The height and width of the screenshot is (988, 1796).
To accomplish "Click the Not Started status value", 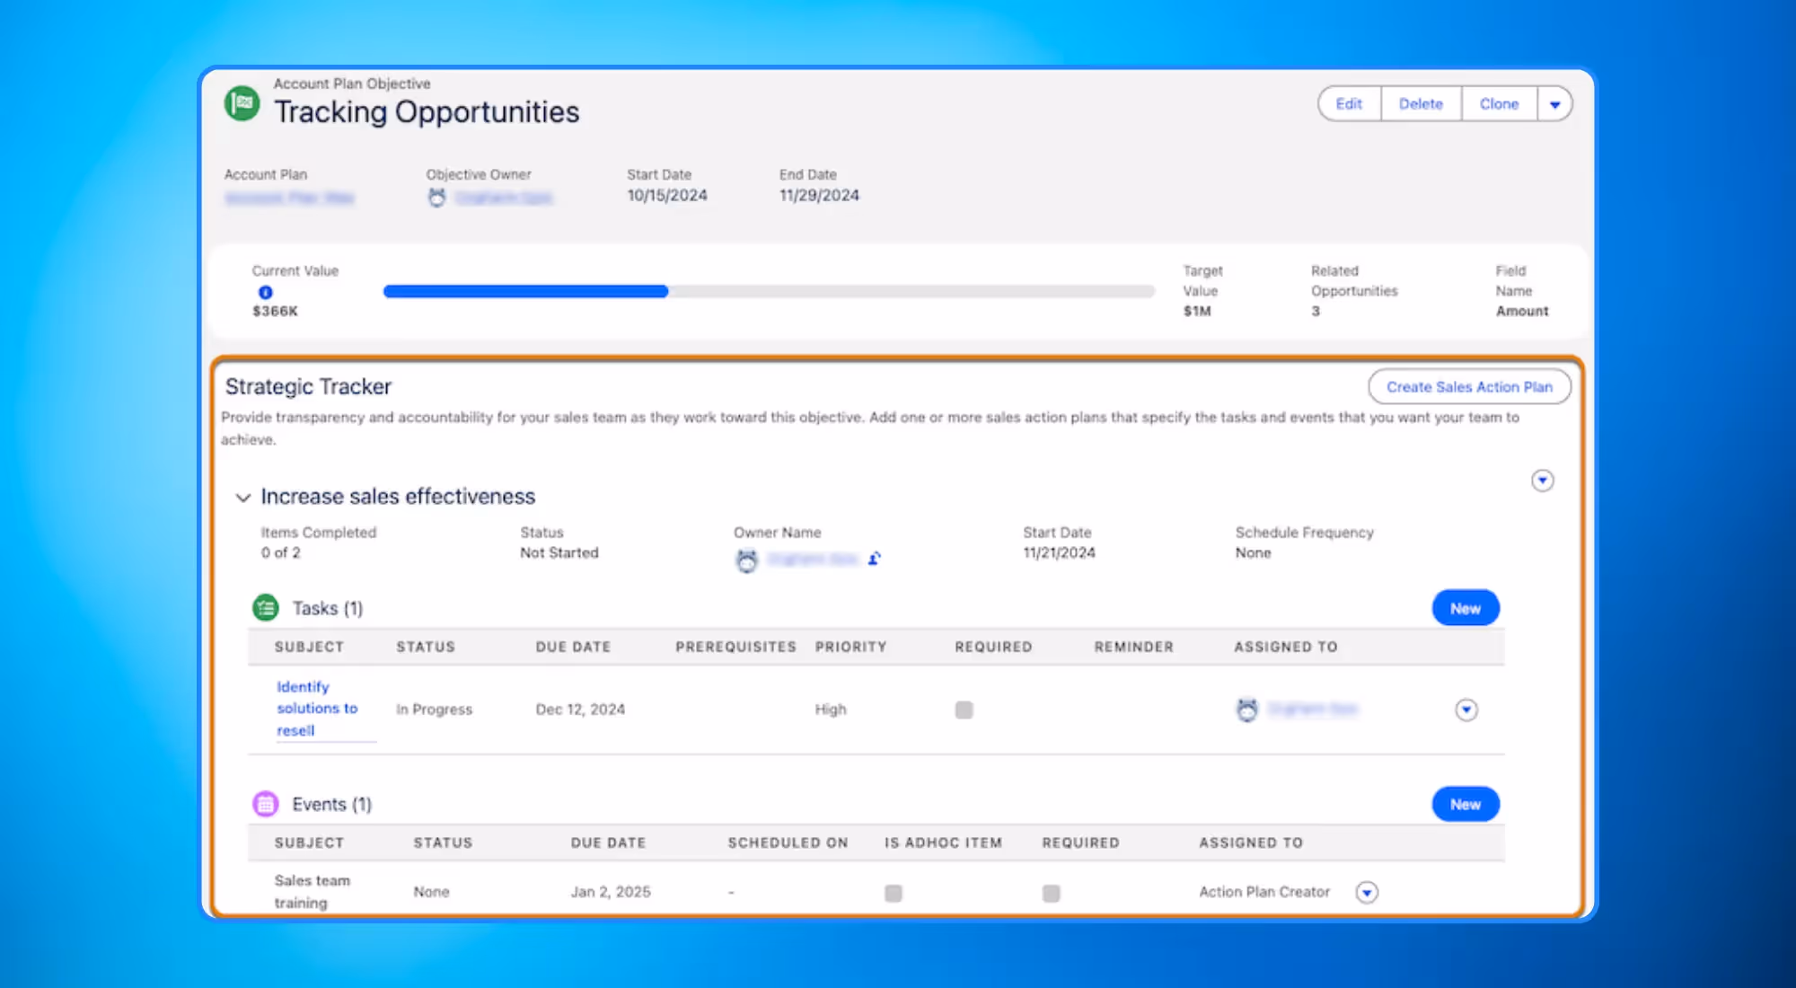I will (559, 553).
